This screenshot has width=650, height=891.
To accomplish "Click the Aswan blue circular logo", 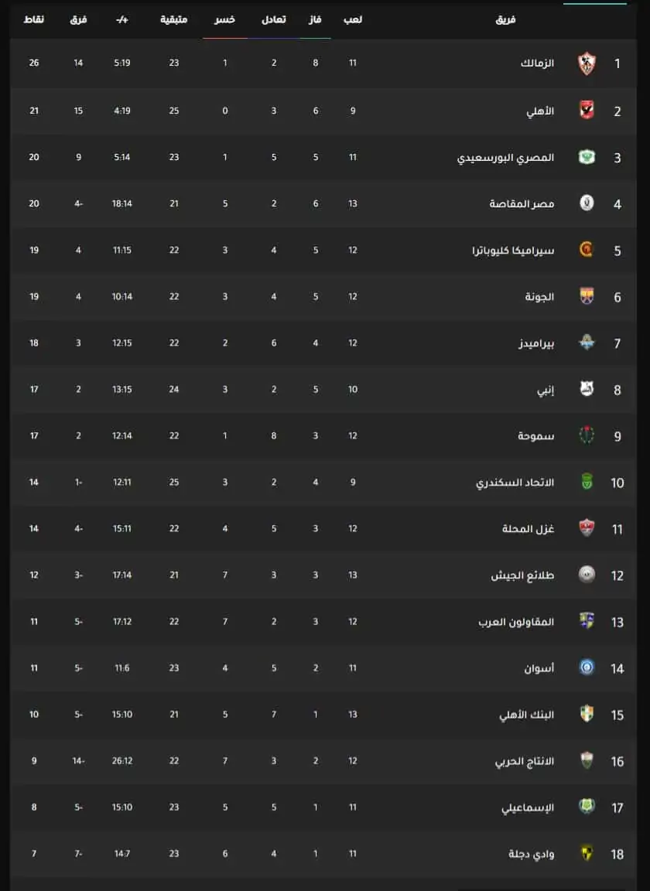I will (587, 667).
